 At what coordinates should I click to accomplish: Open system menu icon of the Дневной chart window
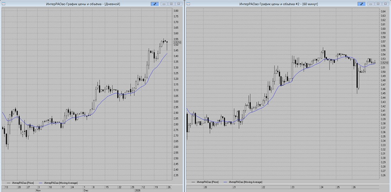click(4, 4)
